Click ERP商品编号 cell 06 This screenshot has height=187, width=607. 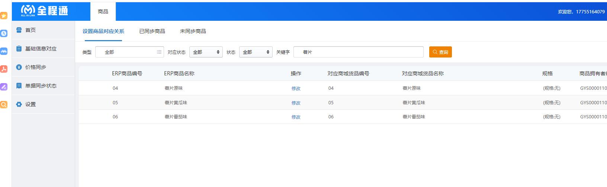[x=115, y=117]
